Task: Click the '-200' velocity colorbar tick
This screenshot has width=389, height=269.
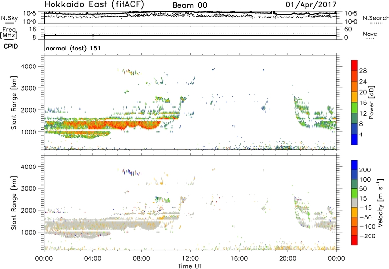Action: (x=368, y=236)
